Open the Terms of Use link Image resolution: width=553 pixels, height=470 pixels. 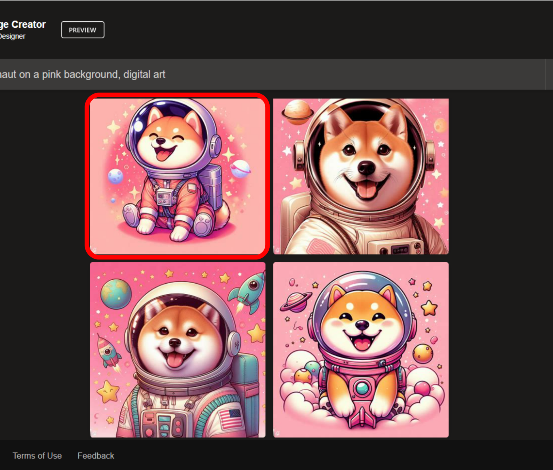tap(37, 456)
